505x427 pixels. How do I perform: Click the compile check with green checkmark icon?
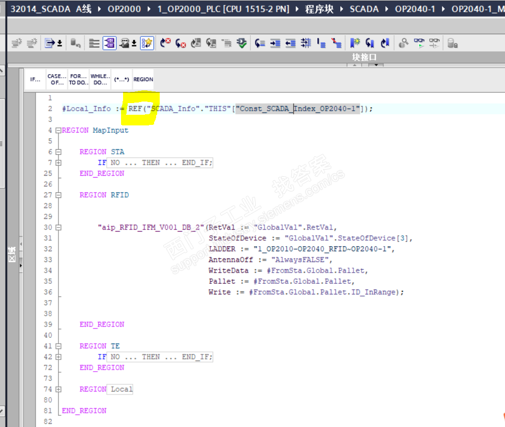coord(242,43)
